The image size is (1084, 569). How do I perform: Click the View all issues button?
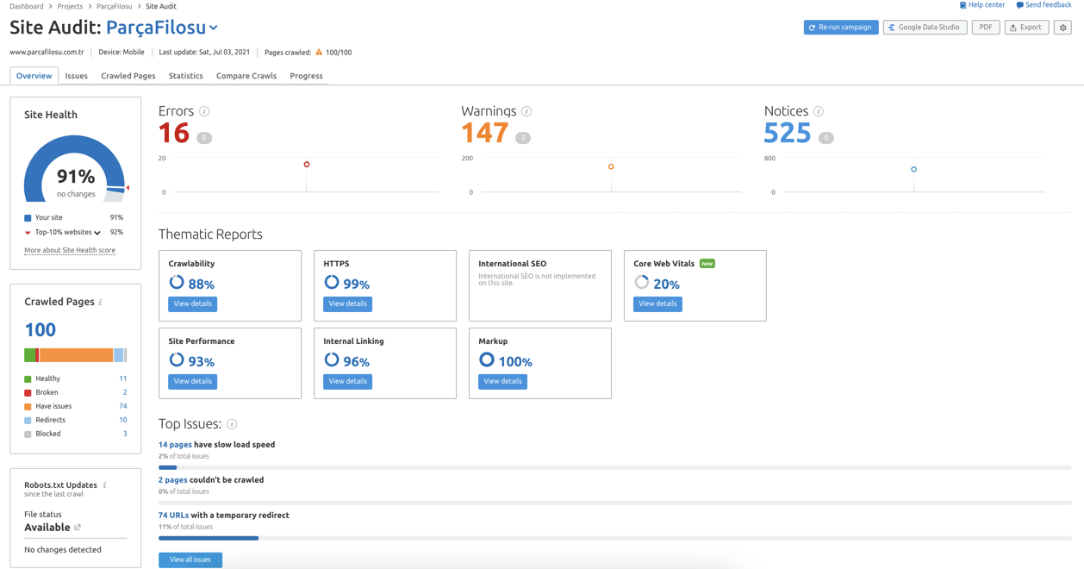coord(190,560)
